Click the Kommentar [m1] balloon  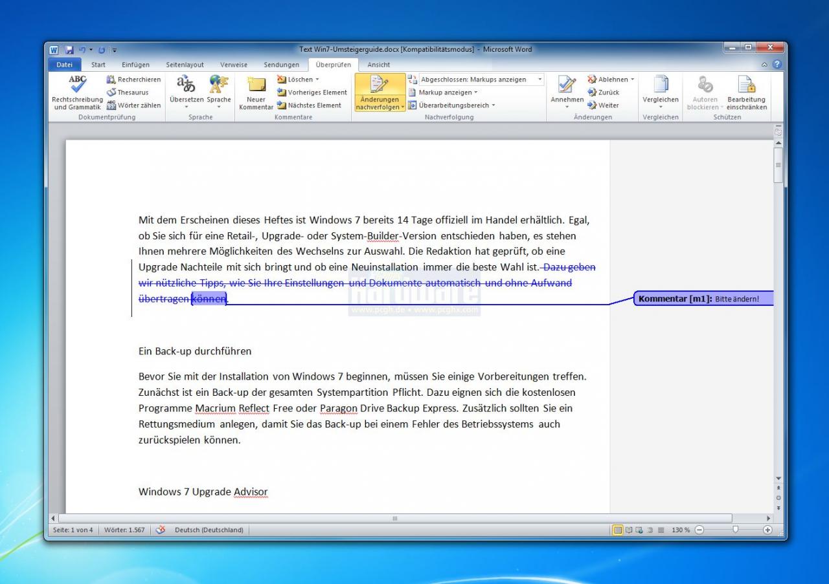[703, 299]
